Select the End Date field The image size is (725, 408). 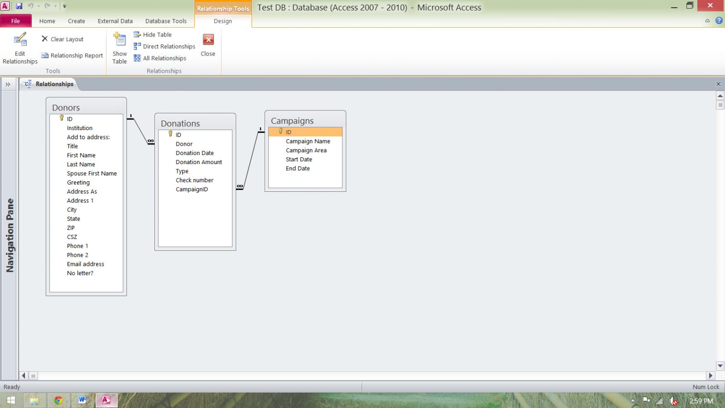coord(305,169)
